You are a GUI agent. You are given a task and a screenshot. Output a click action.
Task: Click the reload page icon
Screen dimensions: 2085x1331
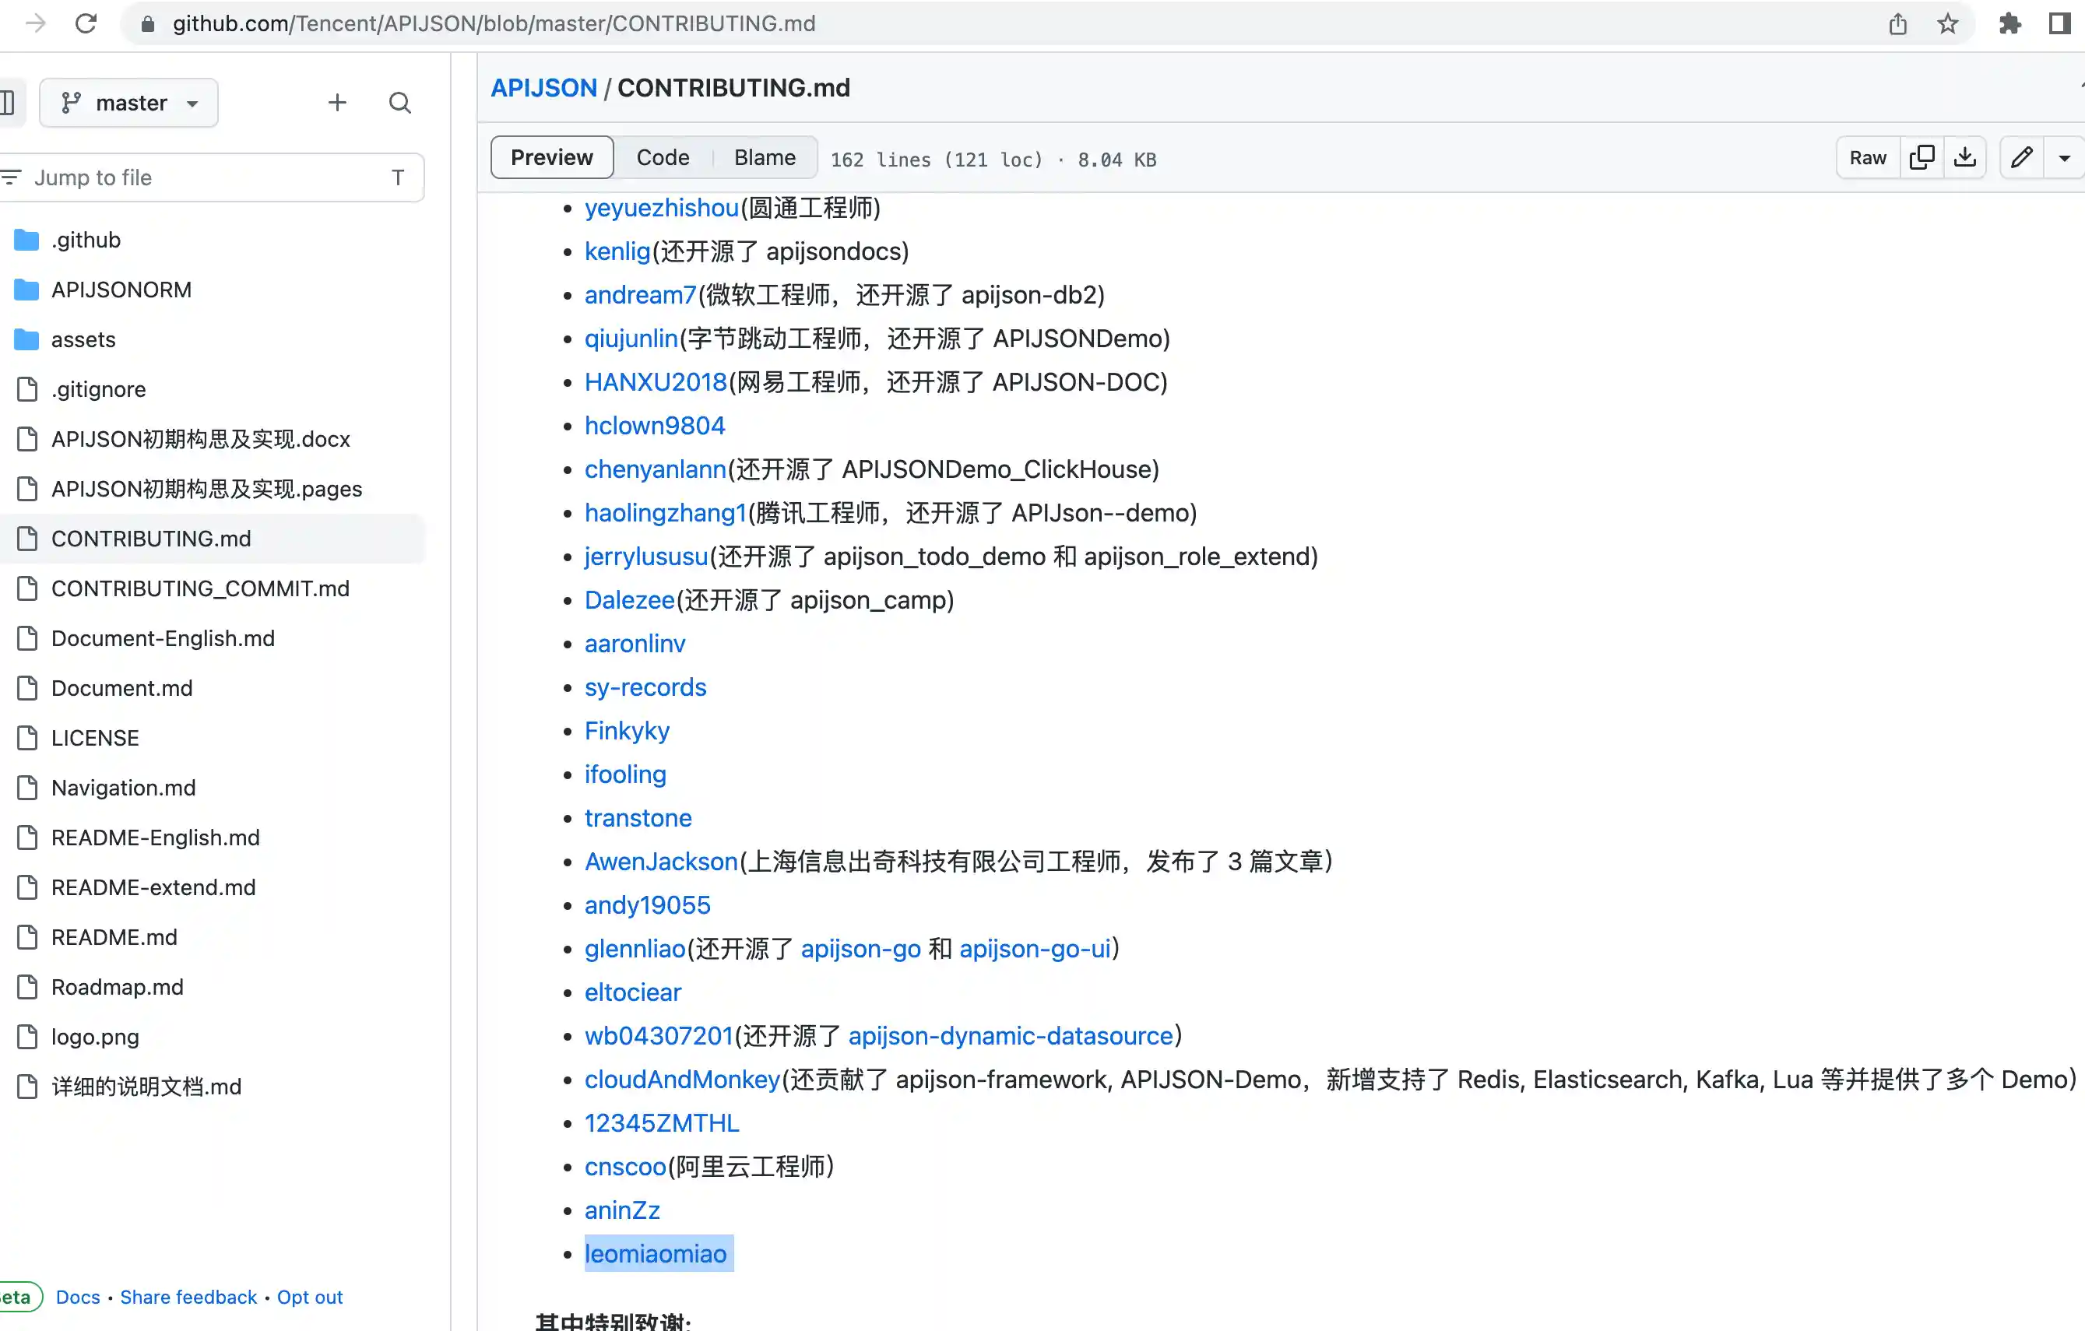point(86,23)
